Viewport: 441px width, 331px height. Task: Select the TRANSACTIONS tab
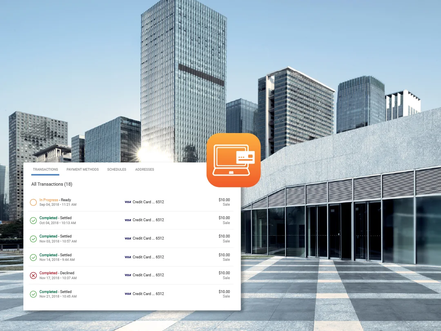pyautogui.click(x=45, y=169)
